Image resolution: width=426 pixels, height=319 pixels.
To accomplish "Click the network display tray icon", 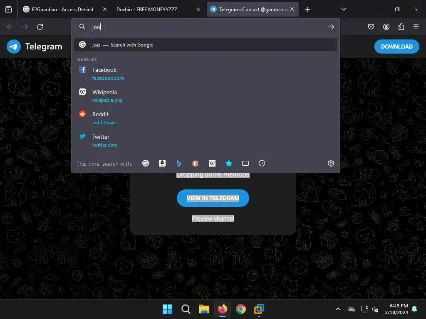I will [364, 309].
